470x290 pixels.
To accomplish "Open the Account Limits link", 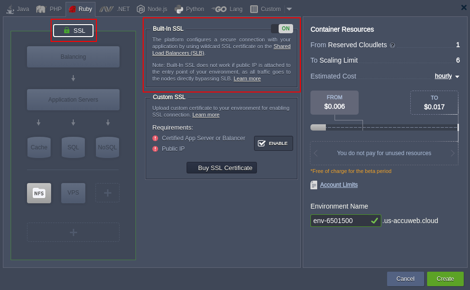I will coord(338,185).
